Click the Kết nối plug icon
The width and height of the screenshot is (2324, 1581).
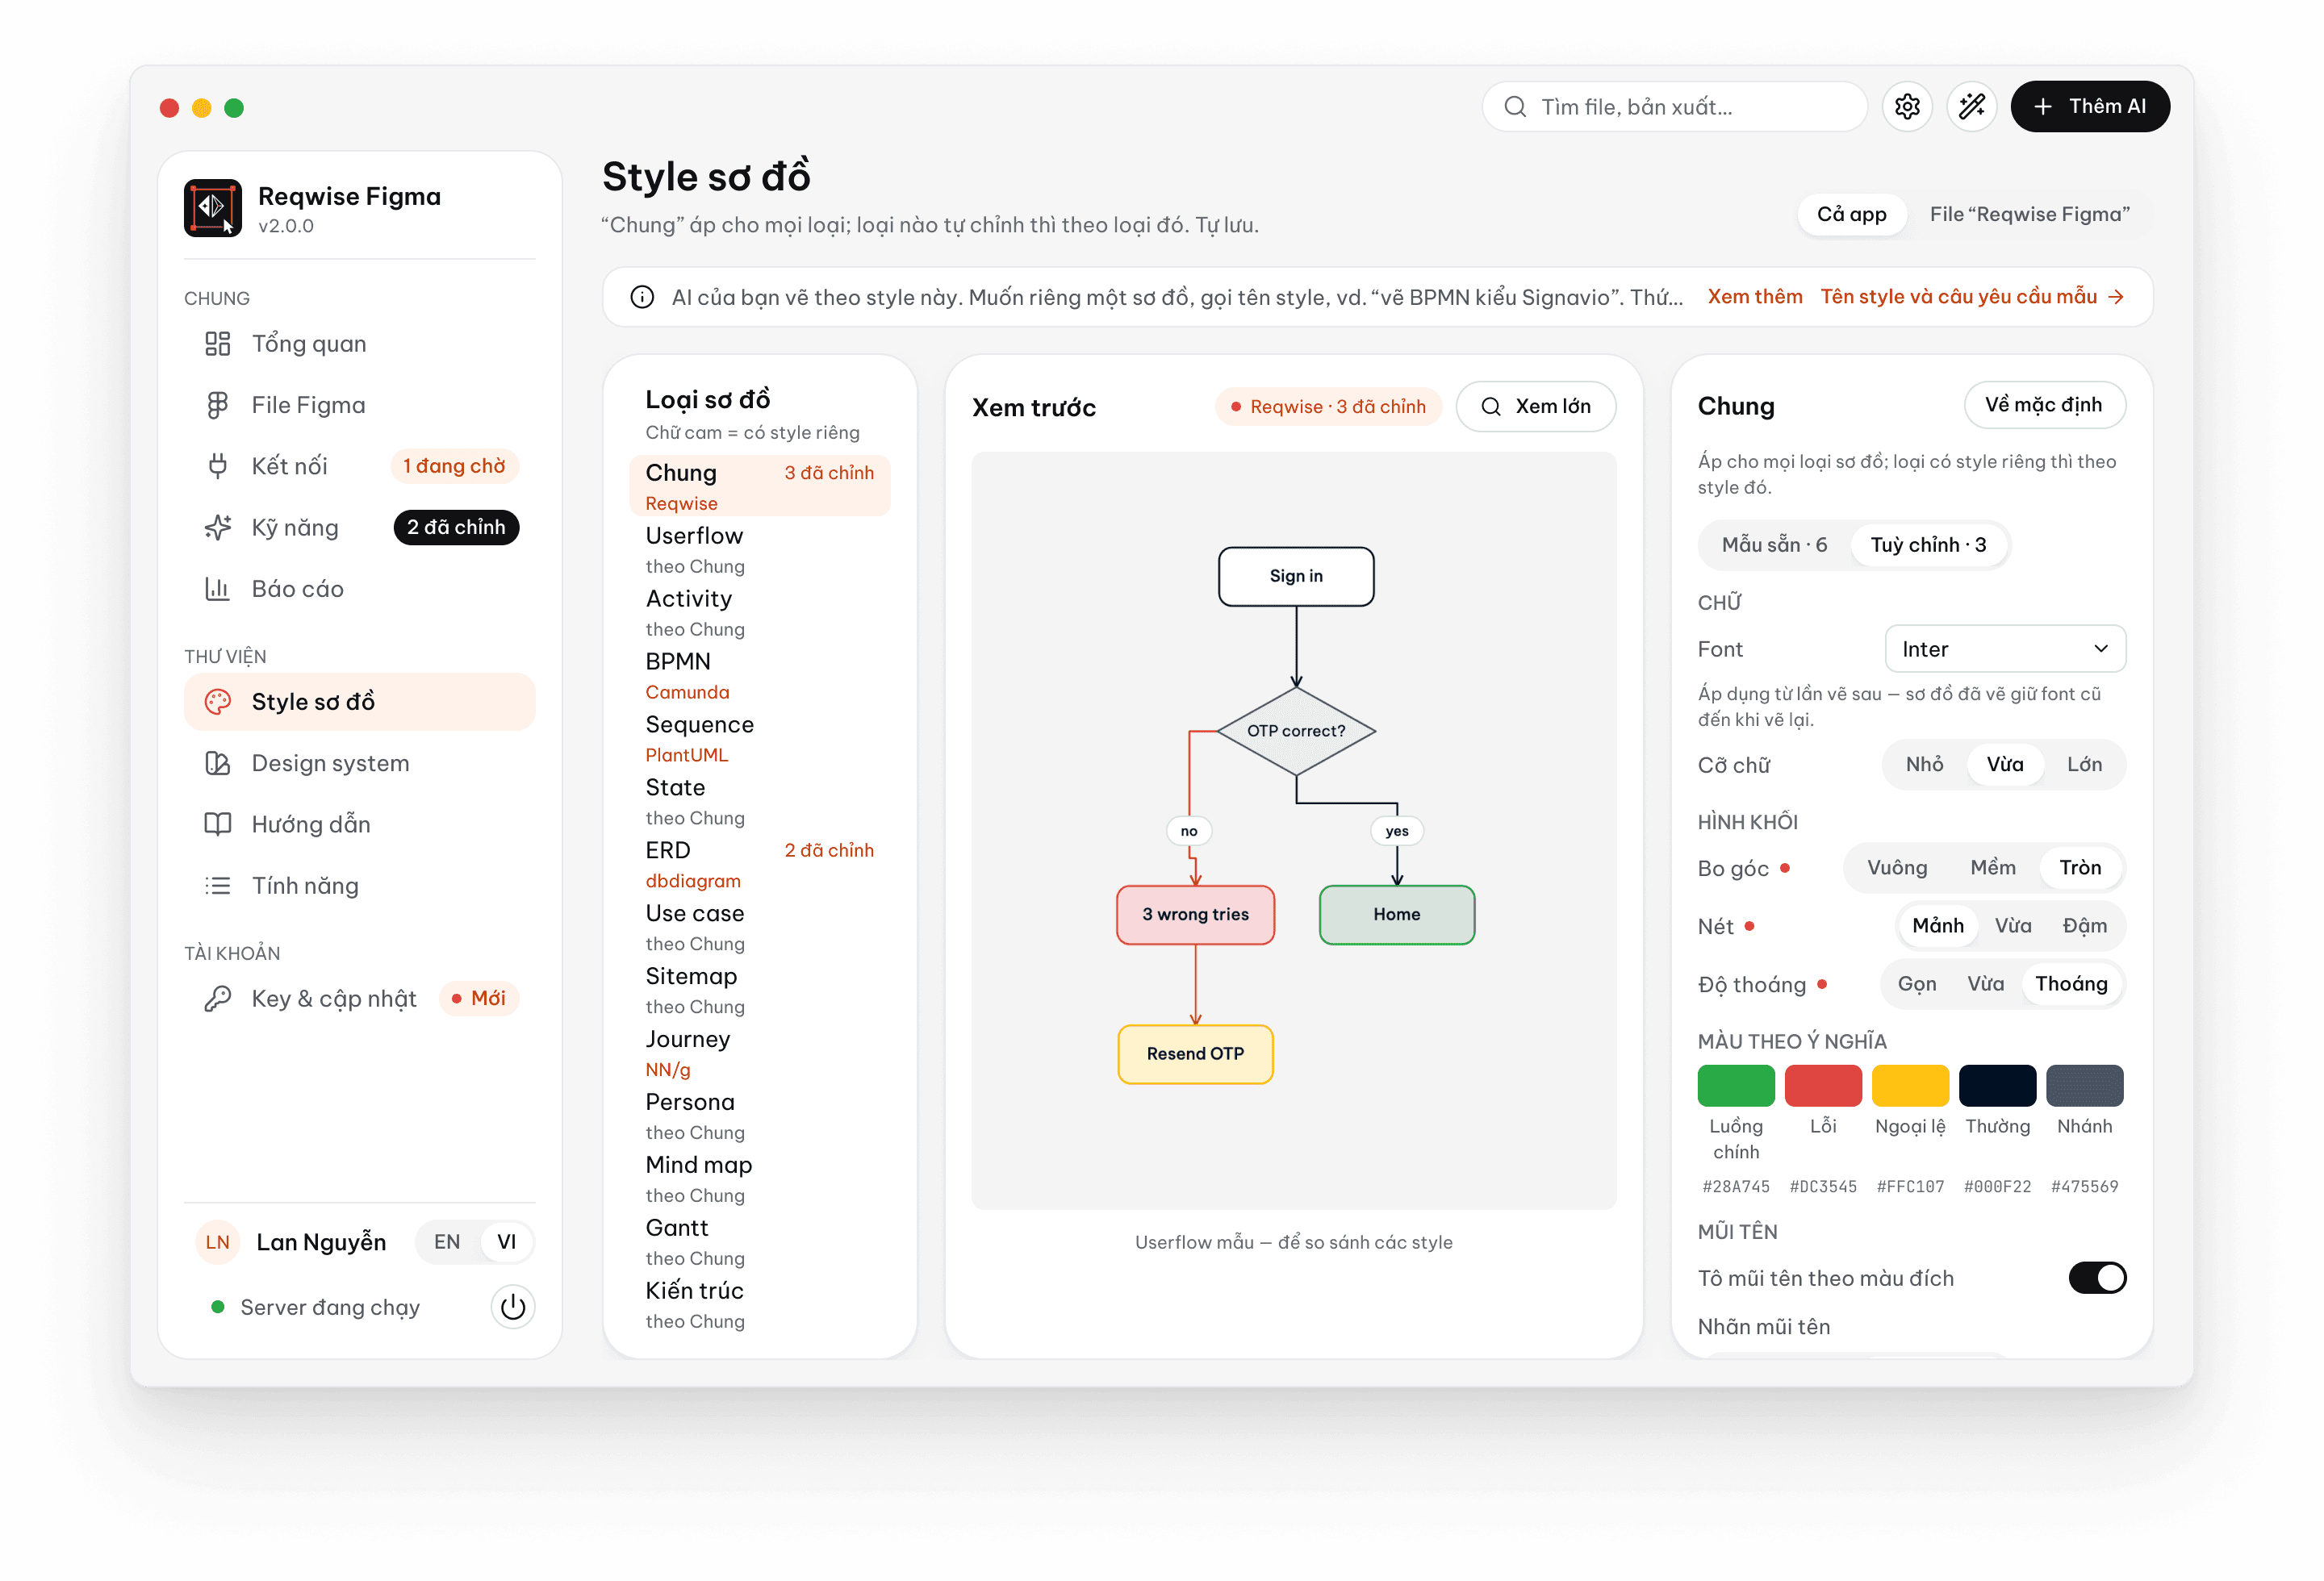[x=218, y=465]
